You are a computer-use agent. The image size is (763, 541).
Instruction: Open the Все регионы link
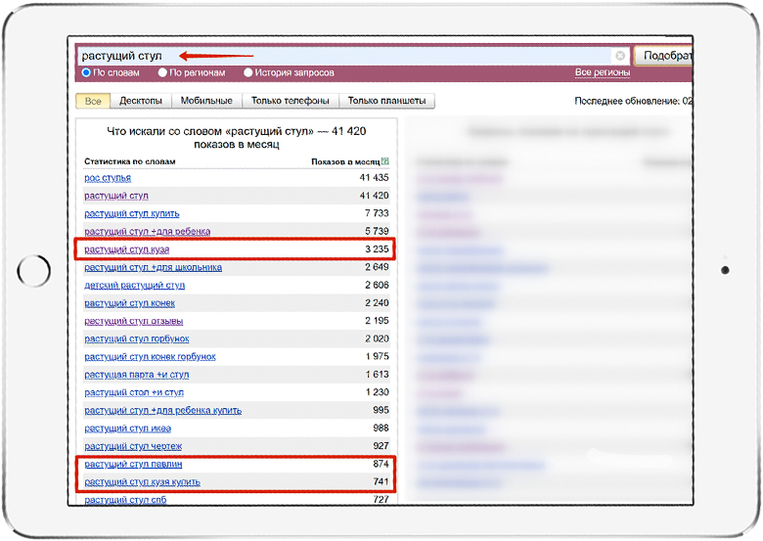[x=603, y=72]
